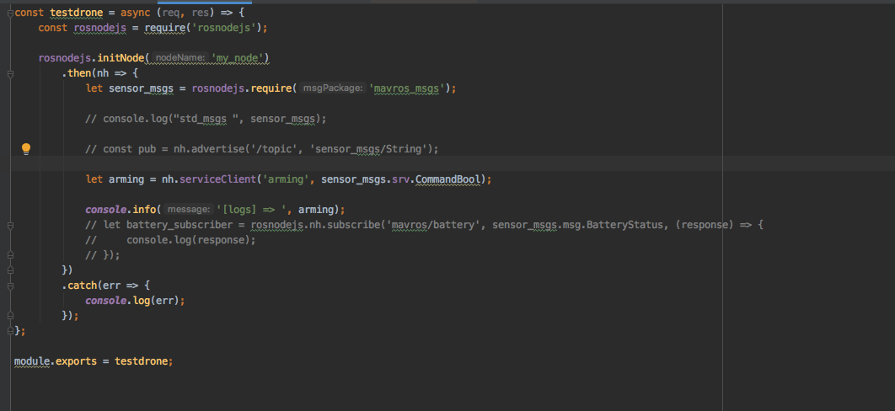Click the 'arming' string in serviceClient call

tap(286, 179)
